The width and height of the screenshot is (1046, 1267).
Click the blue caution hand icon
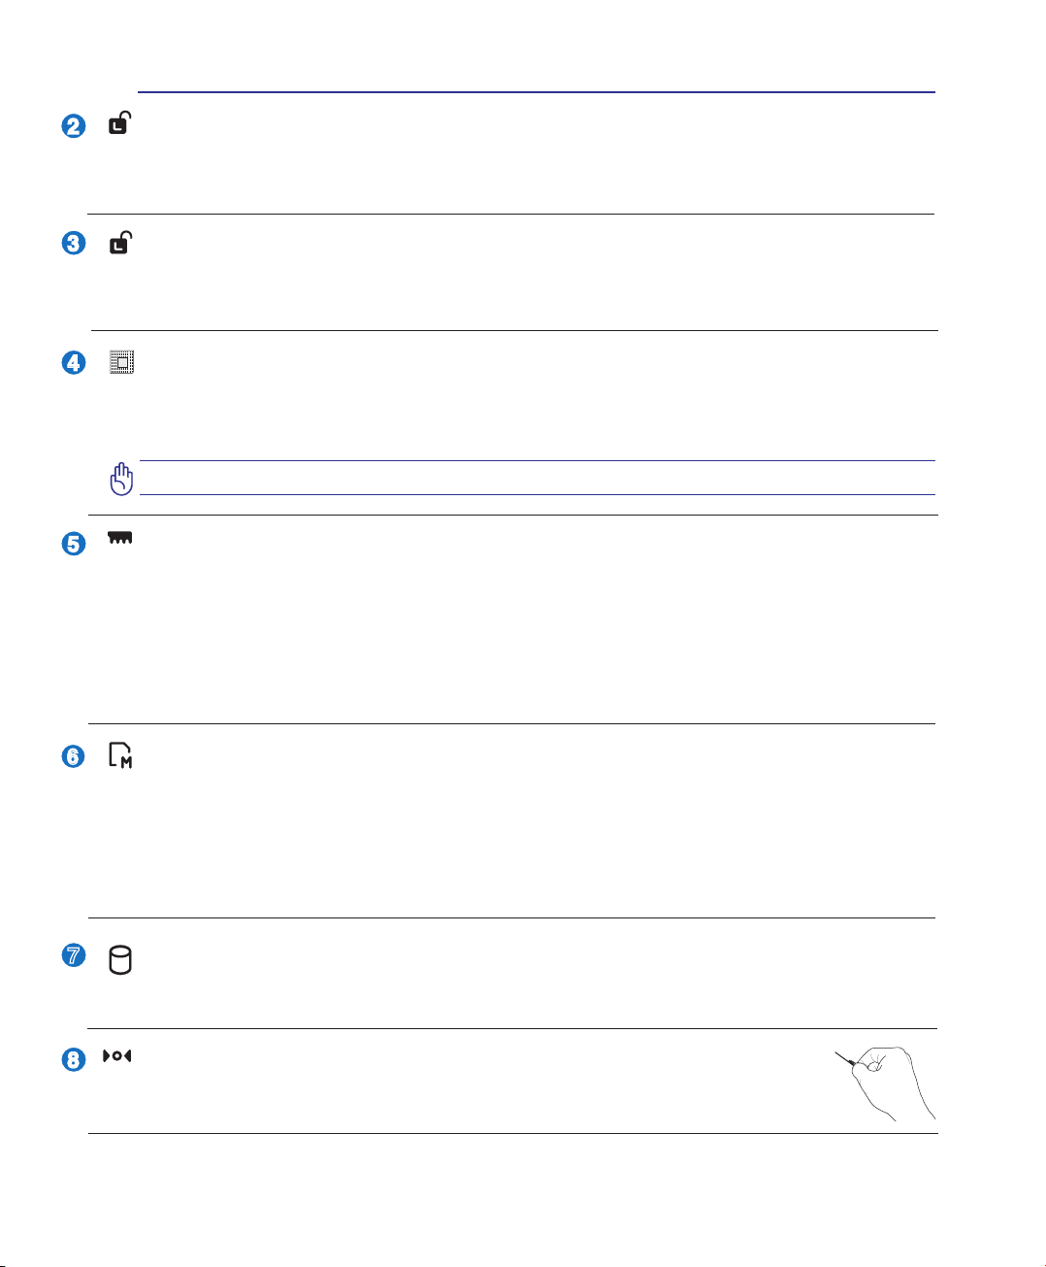click(x=121, y=479)
